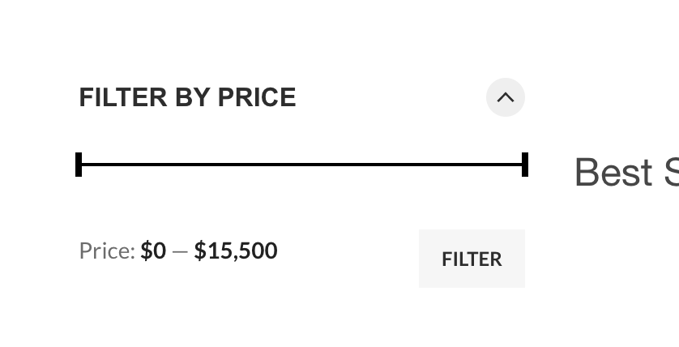This screenshot has height=347, width=679.
Task: Click the partially visible "Best S" heading
Action: [625, 172]
